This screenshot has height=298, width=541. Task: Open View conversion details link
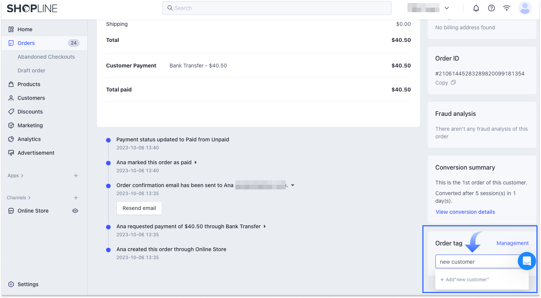pyautogui.click(x=465, y=212)
